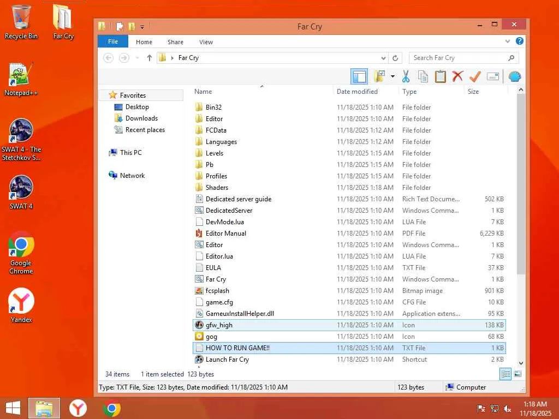Click the New folder icon in the Quick Access toolbar

tap(132, 26)
